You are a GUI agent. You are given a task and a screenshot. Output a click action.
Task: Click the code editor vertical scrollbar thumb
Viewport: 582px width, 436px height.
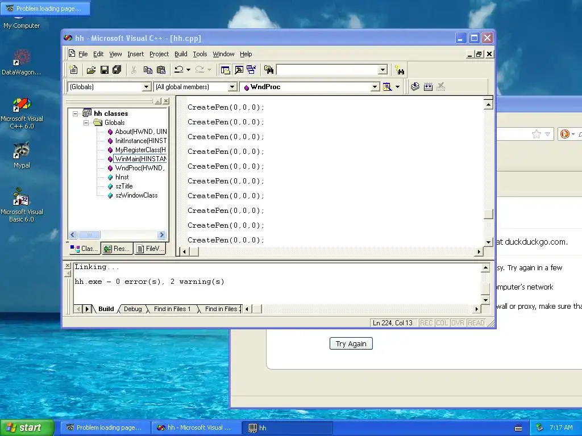click(488, 214)
